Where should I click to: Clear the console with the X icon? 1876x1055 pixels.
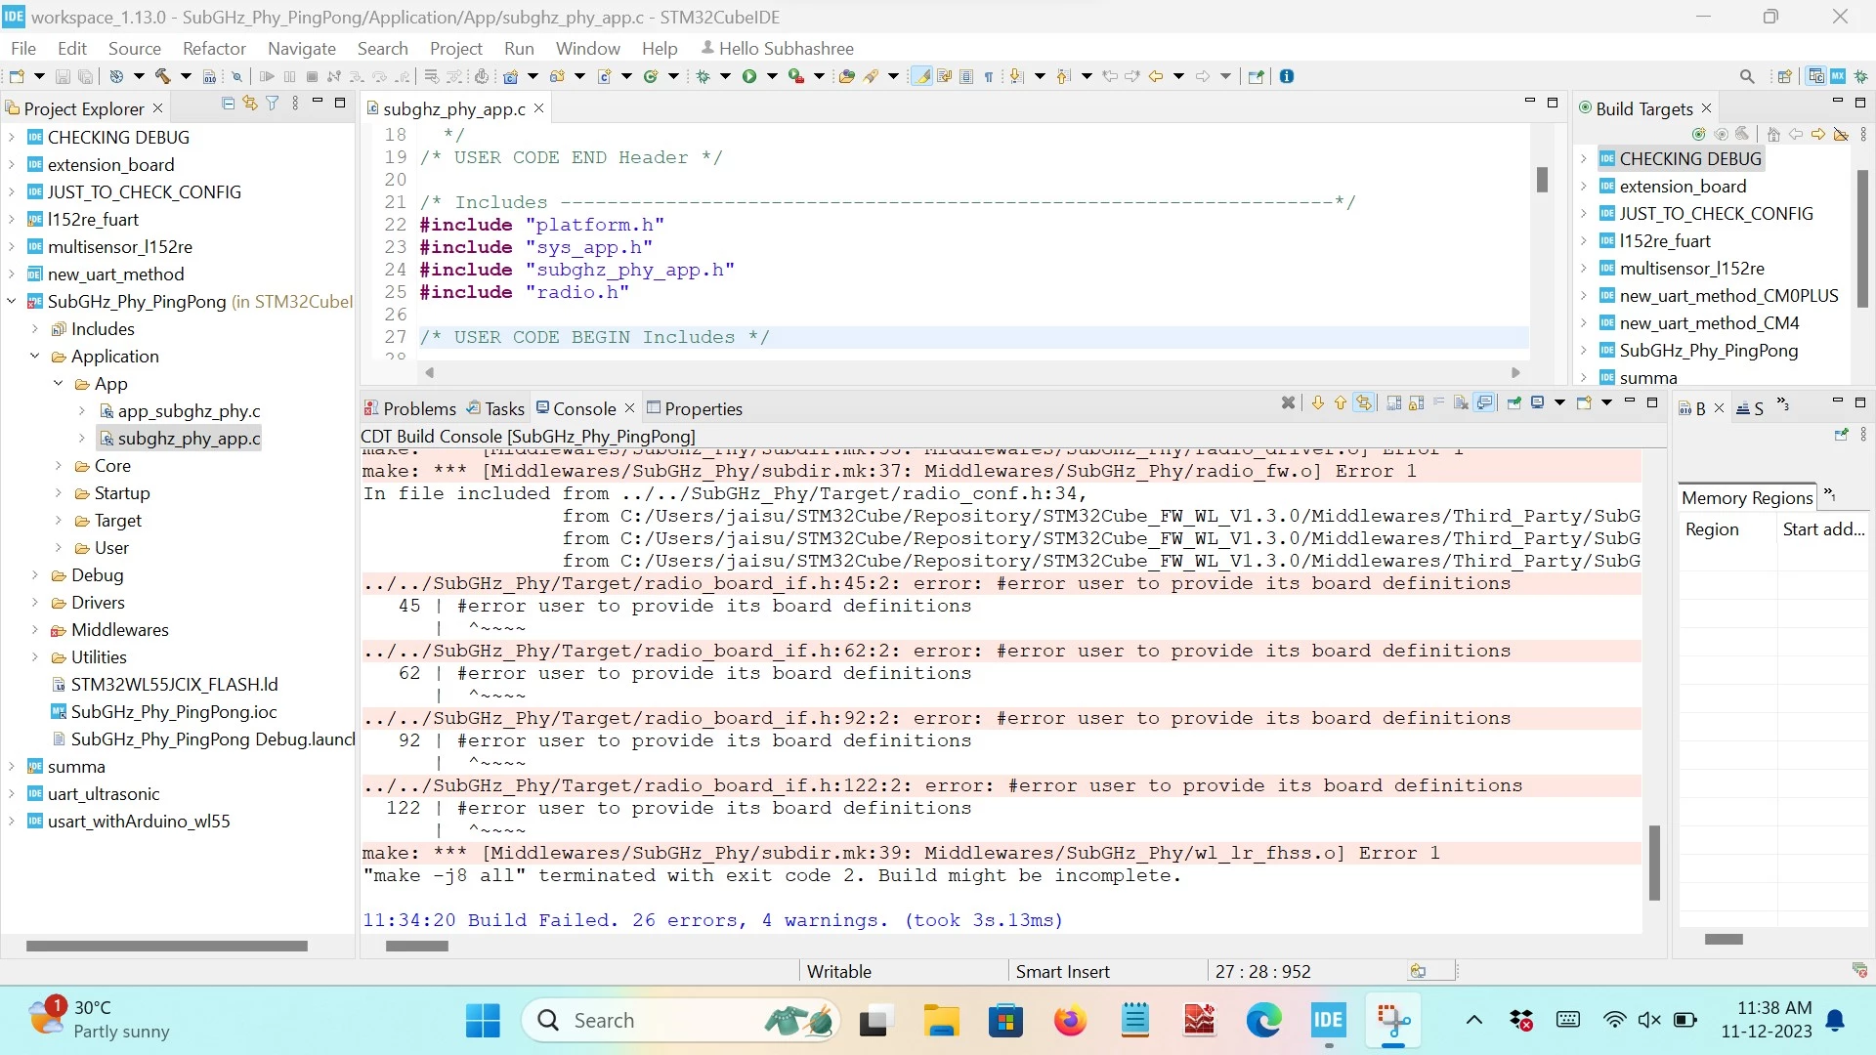click(1288, 402)
